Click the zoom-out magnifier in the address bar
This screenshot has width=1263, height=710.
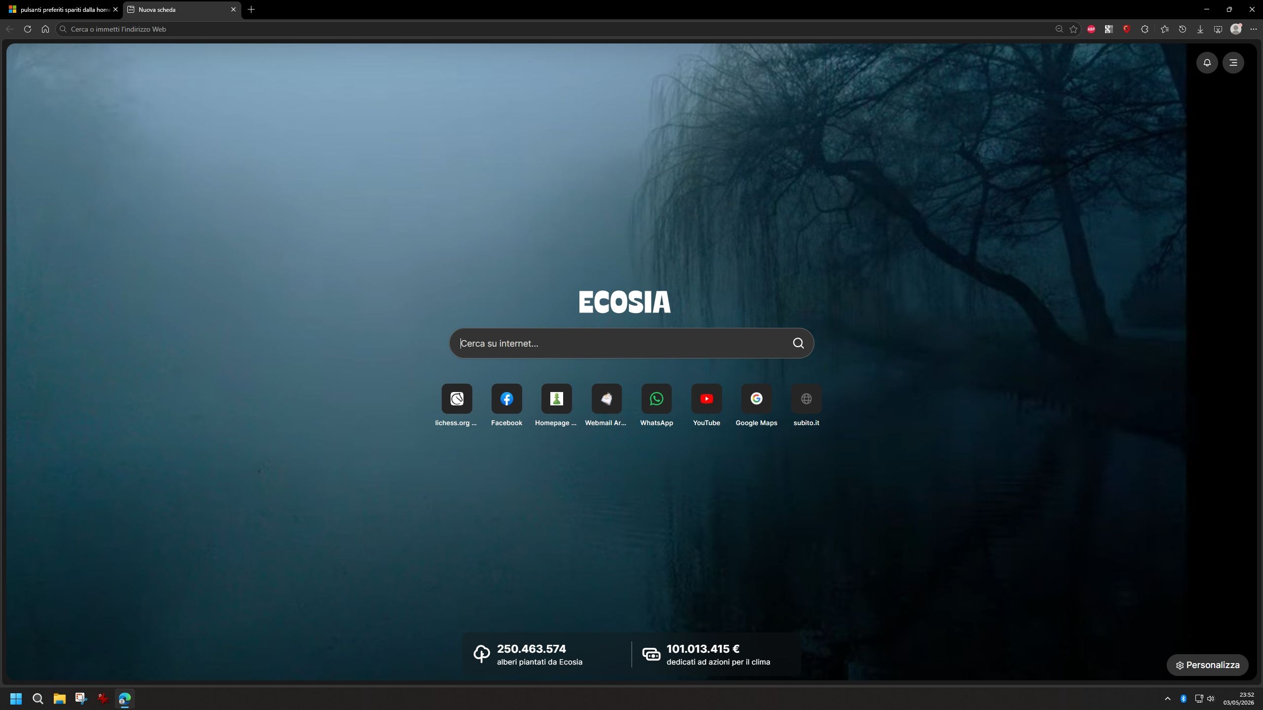1059,29
